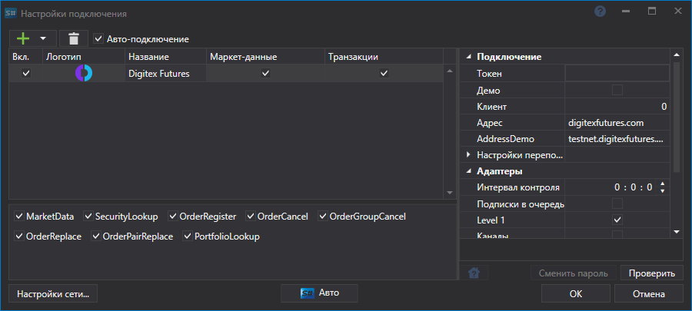Click the Отмена button
This screenshot has height=311, width=692.
click(649, 294)
